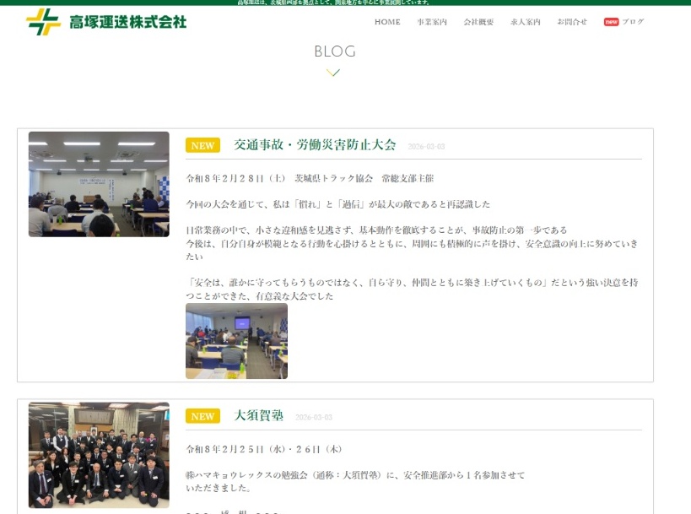The height and width of the screenshot is (514, 691).
Task: Open the 大須賀塾 article
Action: (259, 415)
